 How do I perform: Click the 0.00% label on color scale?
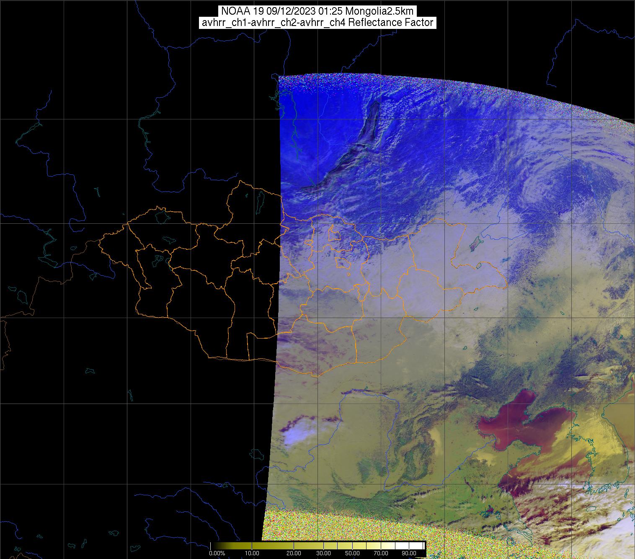[217, 554]
